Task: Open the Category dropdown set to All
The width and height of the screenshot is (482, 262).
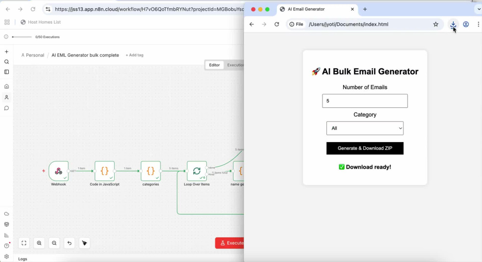Action: pyautogui.click(x=365, y=128)
